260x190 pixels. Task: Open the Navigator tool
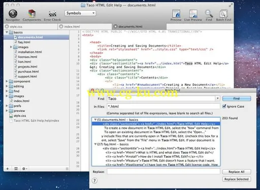point(13,15)
